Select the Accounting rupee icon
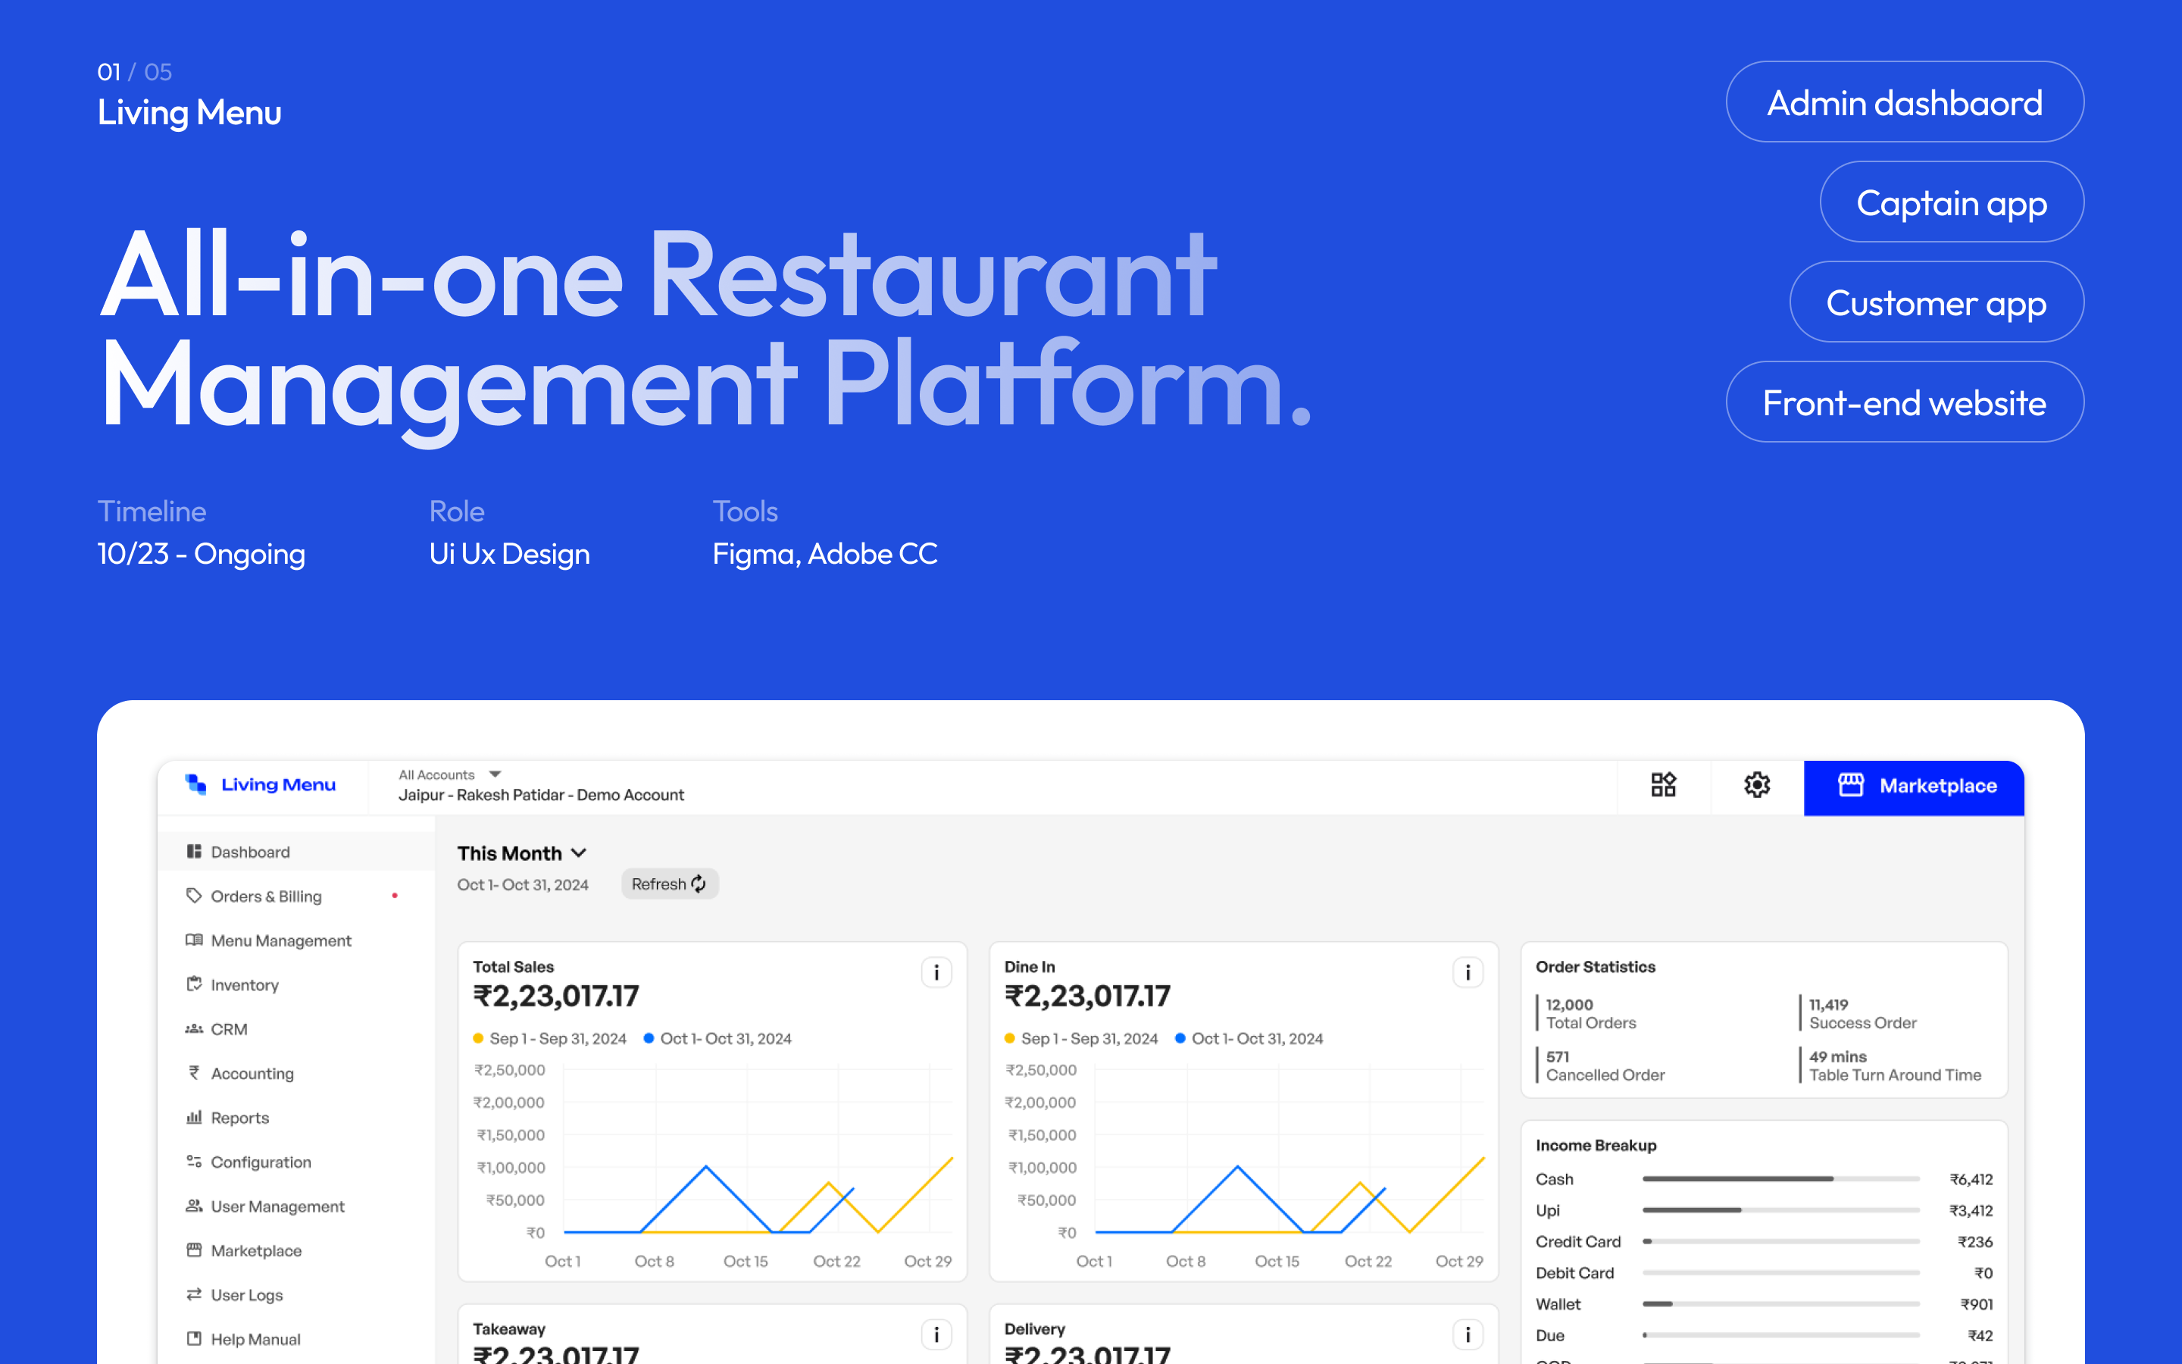2182x1364 pixels. point(194,1072)
